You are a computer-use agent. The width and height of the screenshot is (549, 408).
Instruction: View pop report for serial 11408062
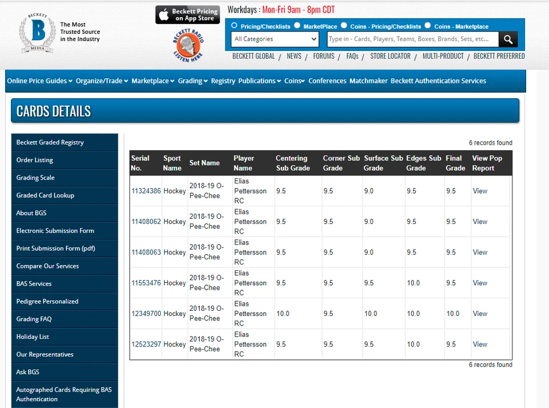(x=480, y=222)
